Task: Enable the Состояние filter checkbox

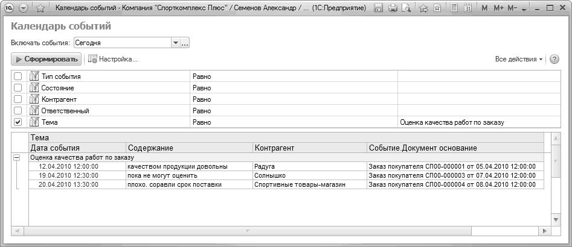Action: pyautogui.click(x=18, y=88)
